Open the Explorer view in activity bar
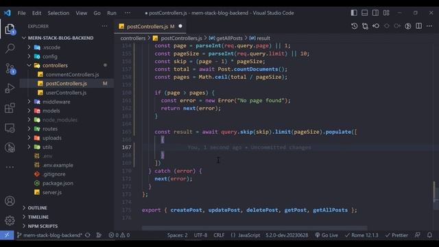 click(x=10, y=29)
